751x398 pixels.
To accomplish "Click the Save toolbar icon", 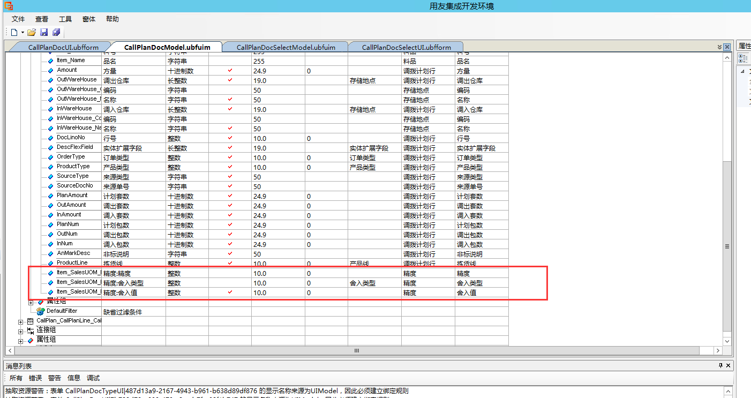I will tap(44, 33).
